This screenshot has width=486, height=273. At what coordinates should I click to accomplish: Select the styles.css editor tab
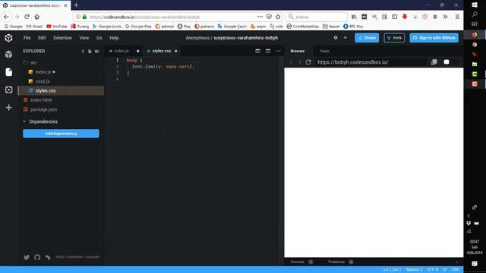point(162,51)
